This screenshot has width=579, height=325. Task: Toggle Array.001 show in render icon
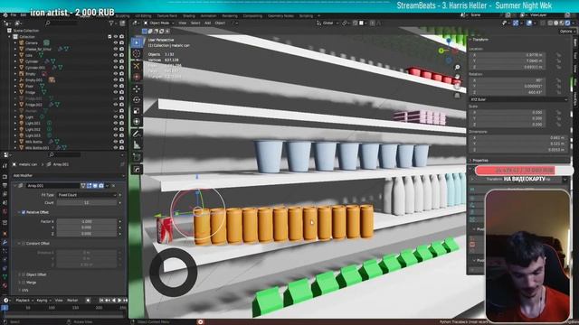click(101, 186)
